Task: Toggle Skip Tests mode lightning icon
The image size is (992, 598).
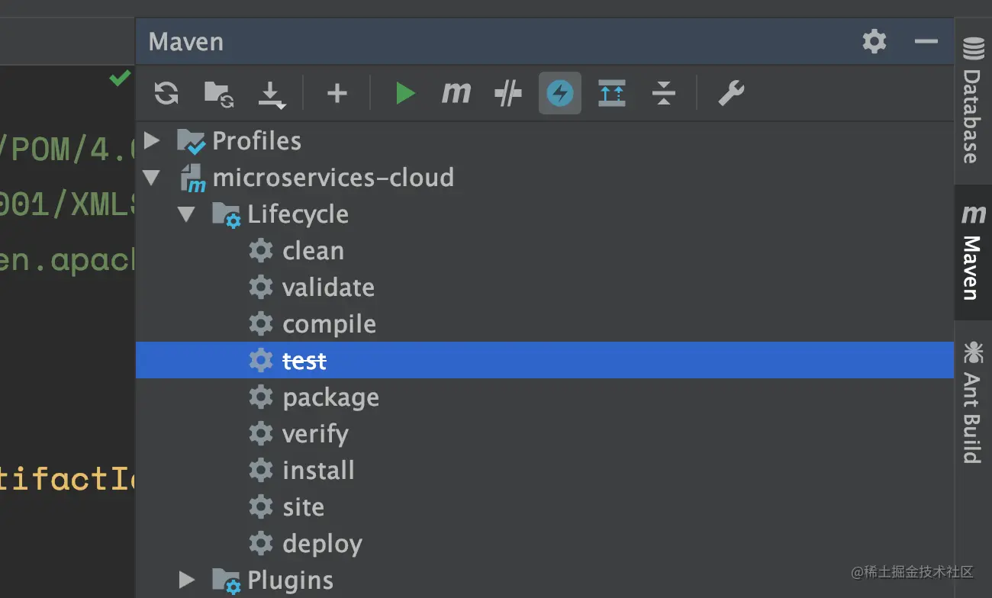Action: 560,93
